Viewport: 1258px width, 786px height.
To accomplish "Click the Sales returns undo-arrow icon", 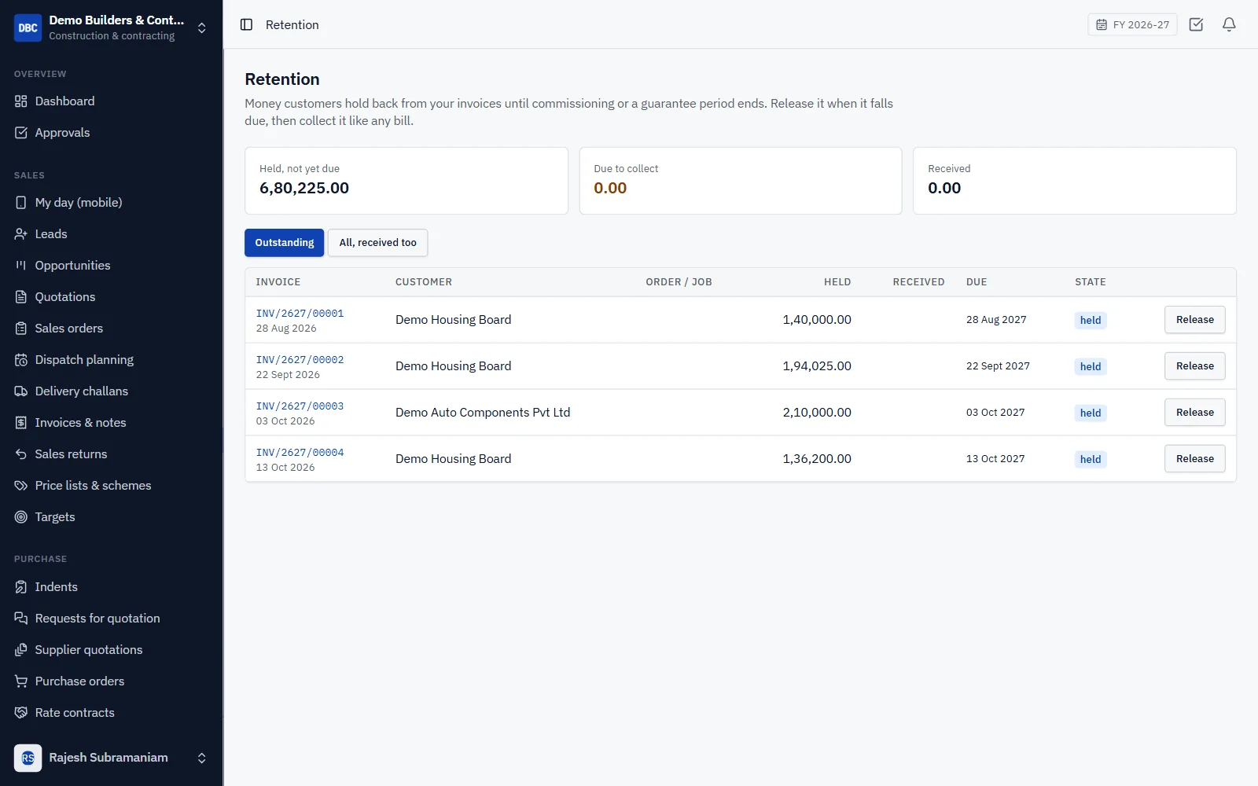I will pos(21,454).
